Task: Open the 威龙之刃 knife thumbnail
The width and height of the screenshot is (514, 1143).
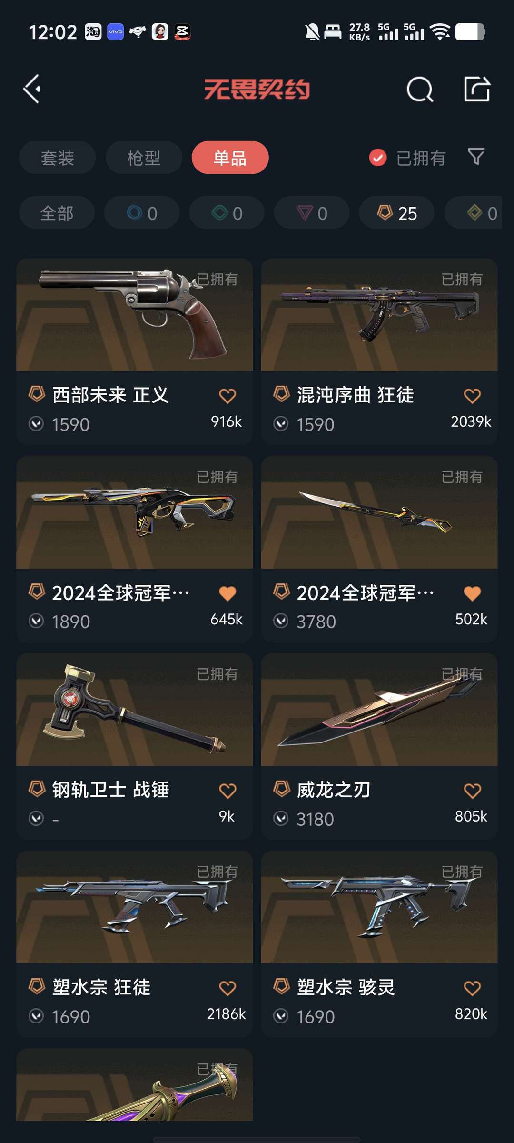Action: click(379, 710)
